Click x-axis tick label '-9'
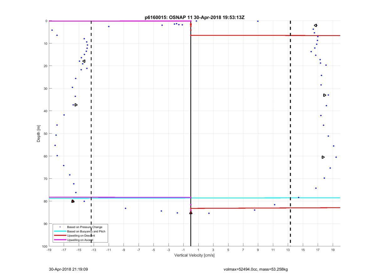 tap(123, 250)
